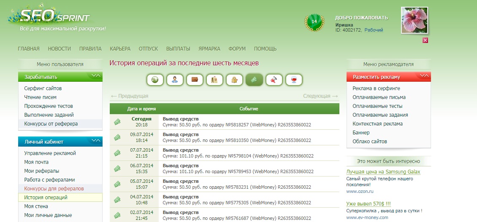Open Оплачиваемые задания

[380, 115]
